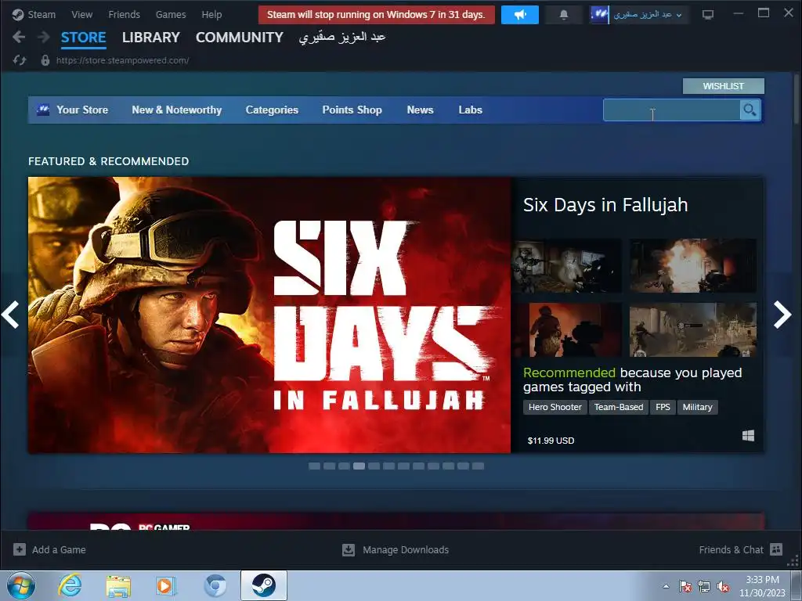Click the Add a Game plus icon
The image size is (802, 601).
(x=20, y=549)
